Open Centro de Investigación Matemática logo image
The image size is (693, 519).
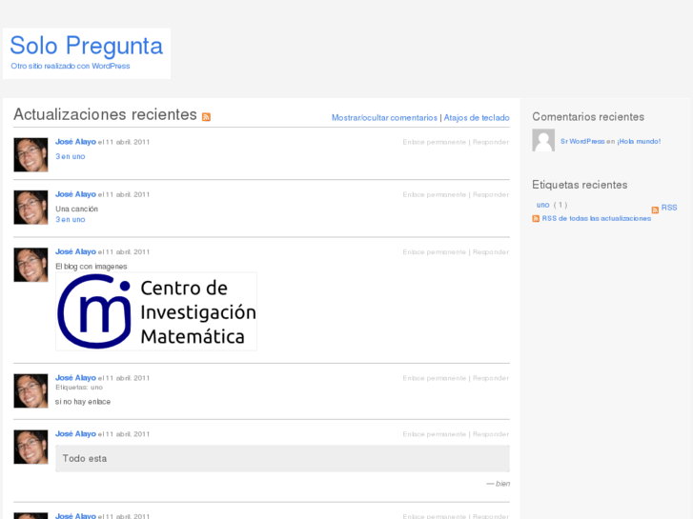[x=156, y=311]
